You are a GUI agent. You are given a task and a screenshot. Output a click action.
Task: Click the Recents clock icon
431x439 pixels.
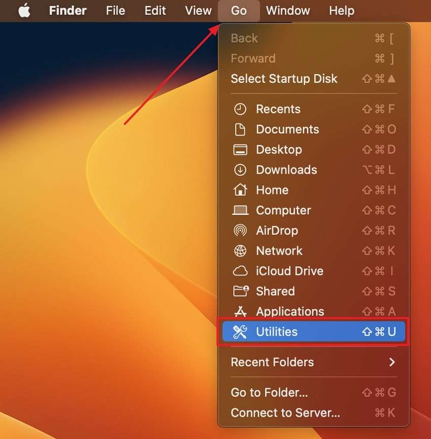tap(240, 109)
